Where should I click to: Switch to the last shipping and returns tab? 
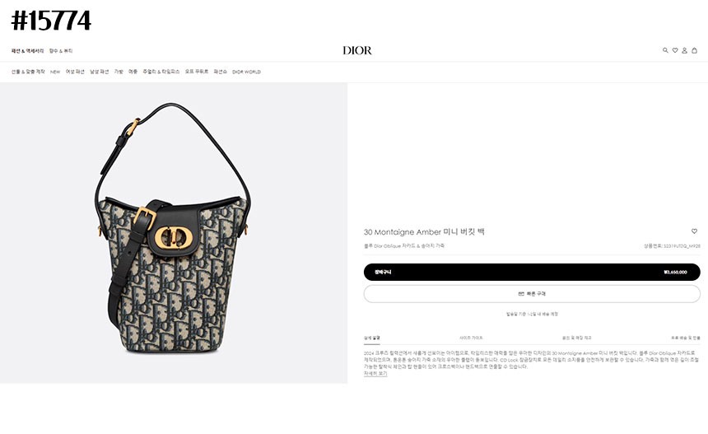pyautogui.click(x=686, y=338)
